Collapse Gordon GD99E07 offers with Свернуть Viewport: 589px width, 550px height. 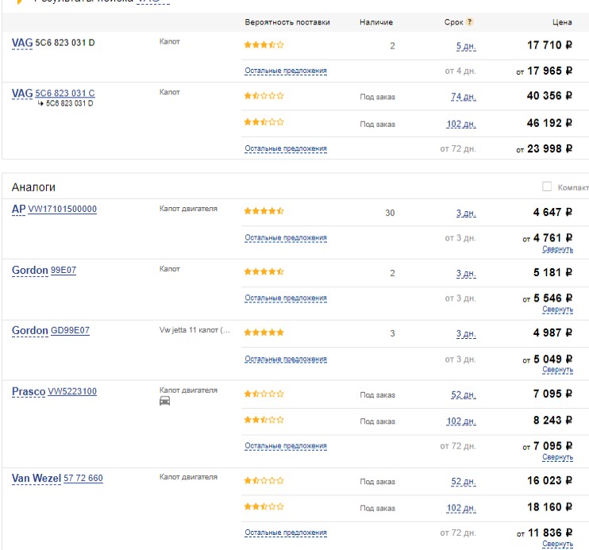click(x=557, y=370)
